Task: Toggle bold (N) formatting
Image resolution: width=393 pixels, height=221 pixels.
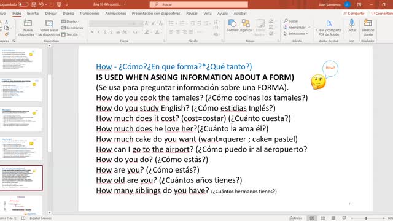Action: 92,32
